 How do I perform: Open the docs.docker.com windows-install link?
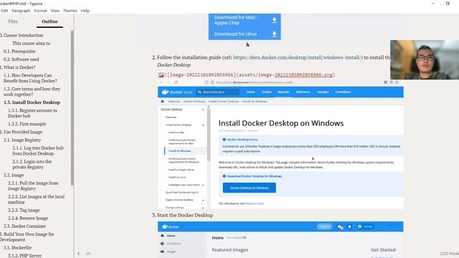298,57
